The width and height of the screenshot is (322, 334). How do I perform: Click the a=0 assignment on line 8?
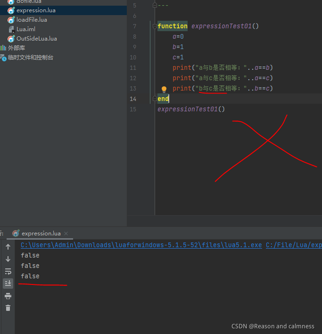tap(178, 36)
